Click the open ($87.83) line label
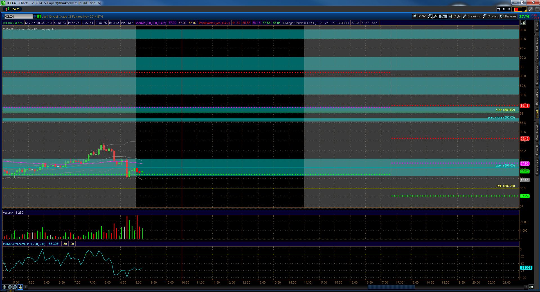The width and height of the screenshot is (540, 292). click(x=505, y=165)
